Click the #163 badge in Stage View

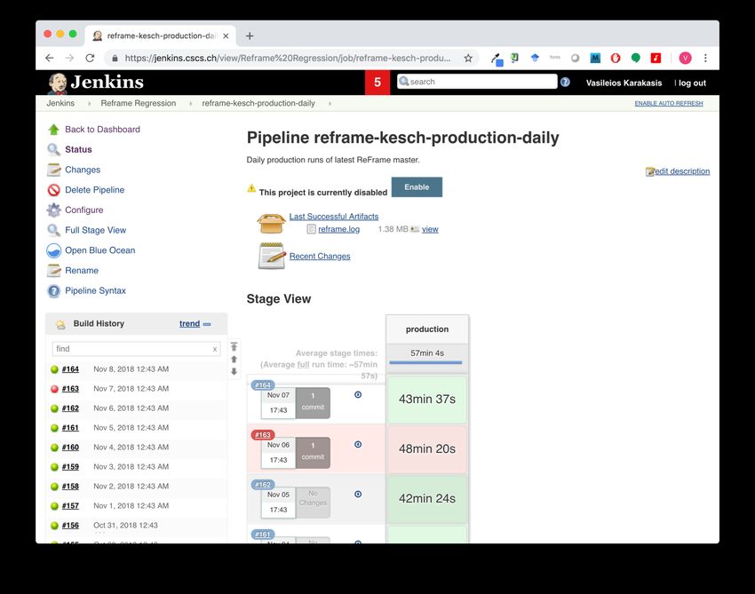tap(263, 435)
